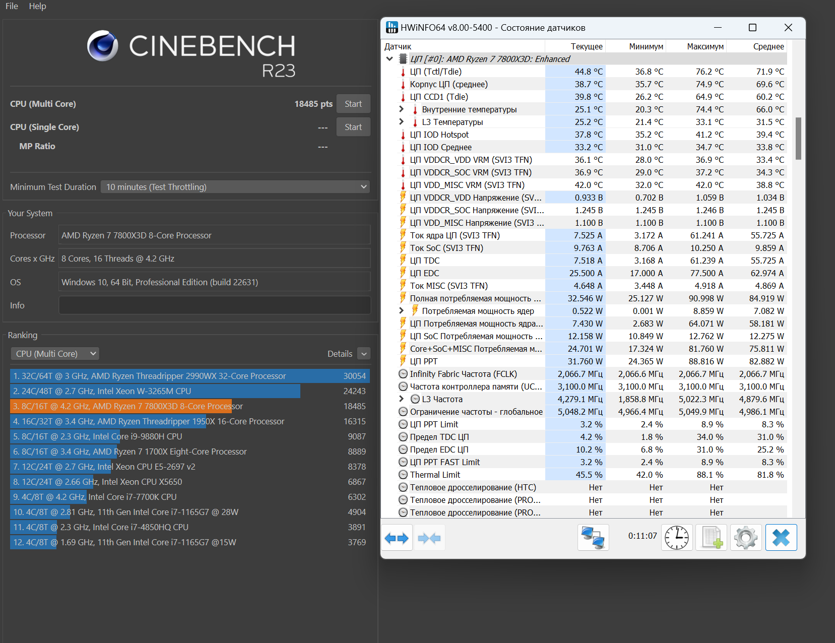
Task: Click the HWiNFO sensor list scrollbar thumb
Action: [798, 139]
